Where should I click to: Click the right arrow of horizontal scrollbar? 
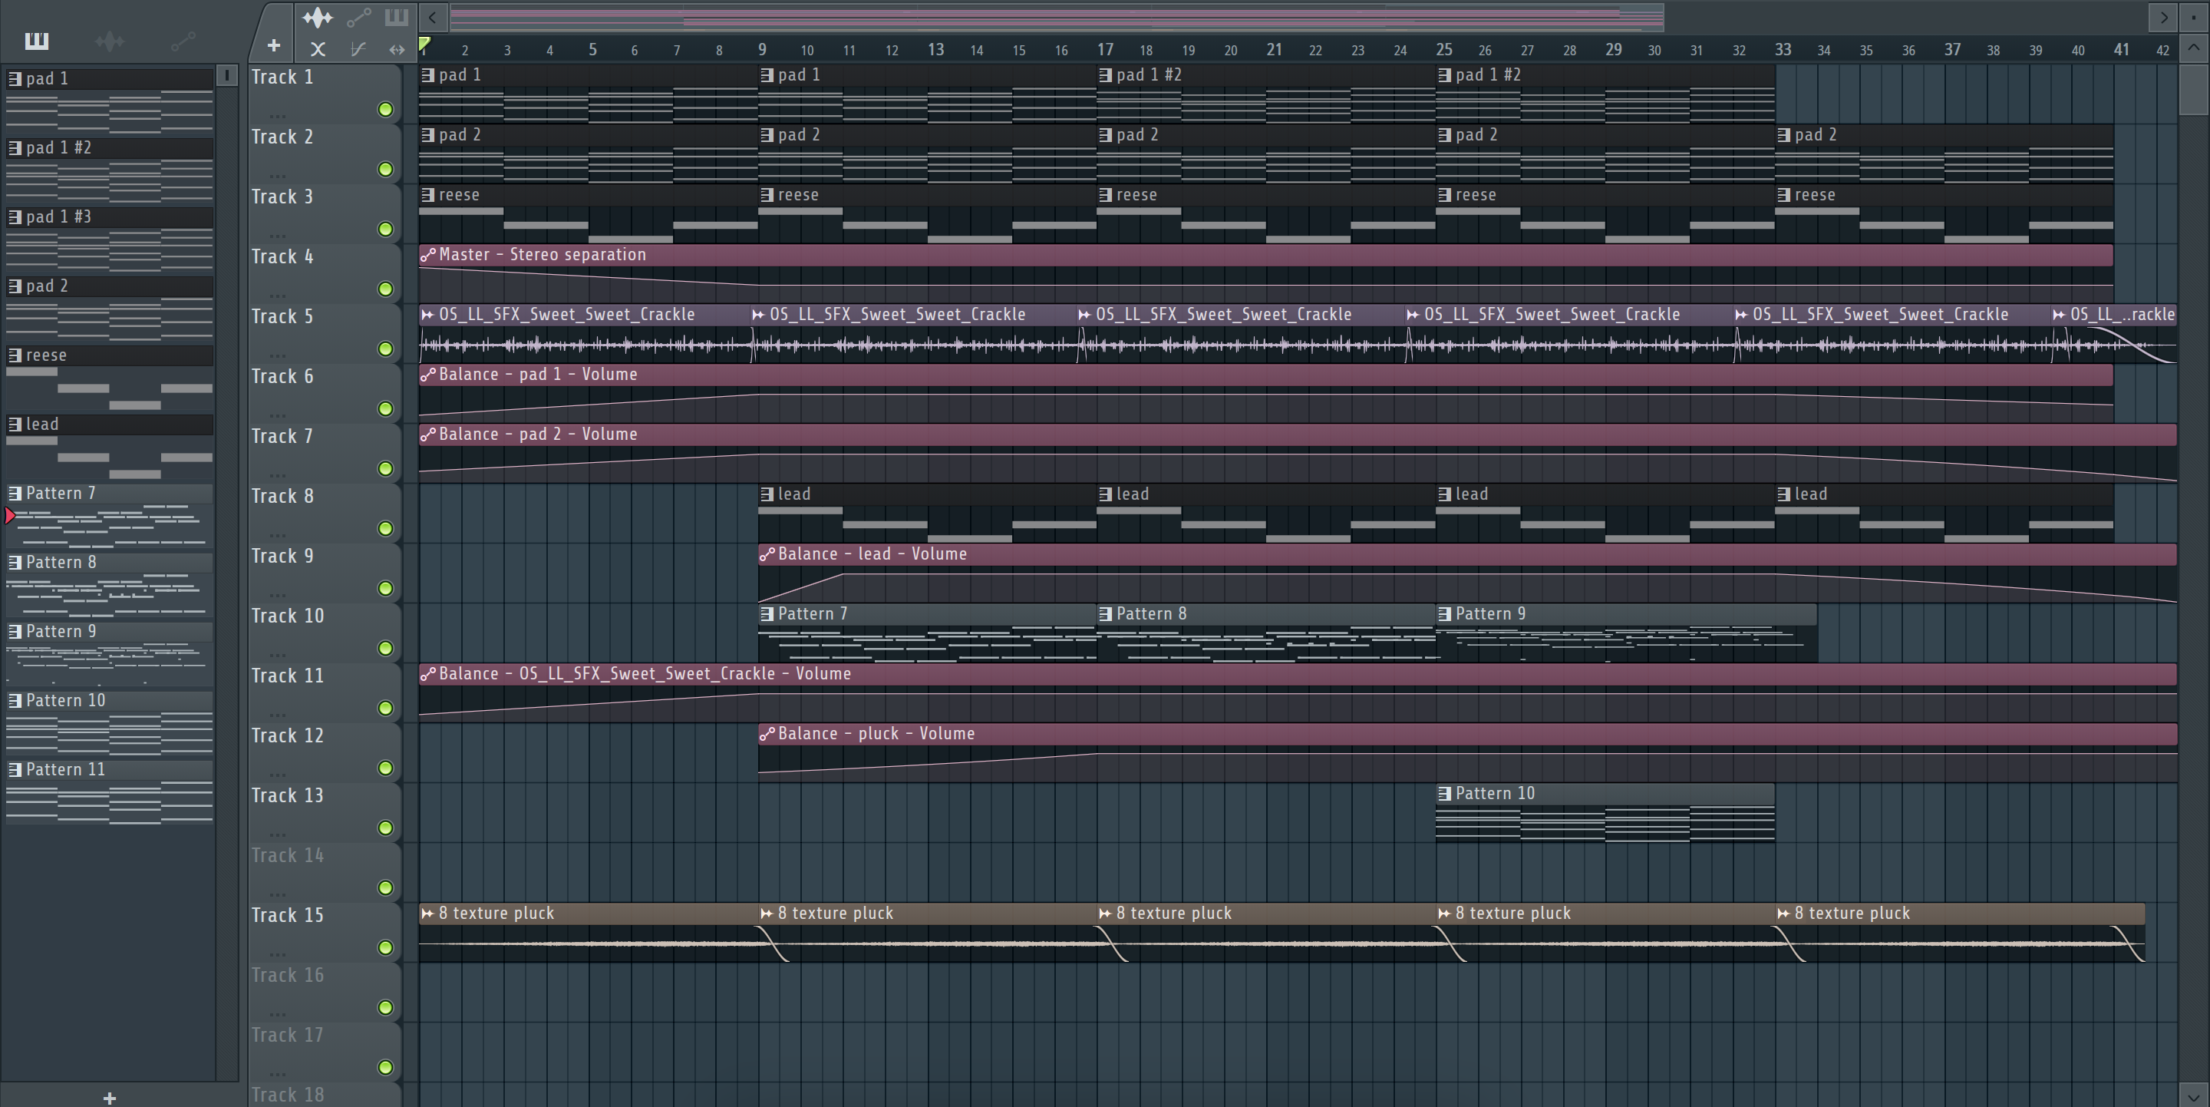[x=2163, y=16]
